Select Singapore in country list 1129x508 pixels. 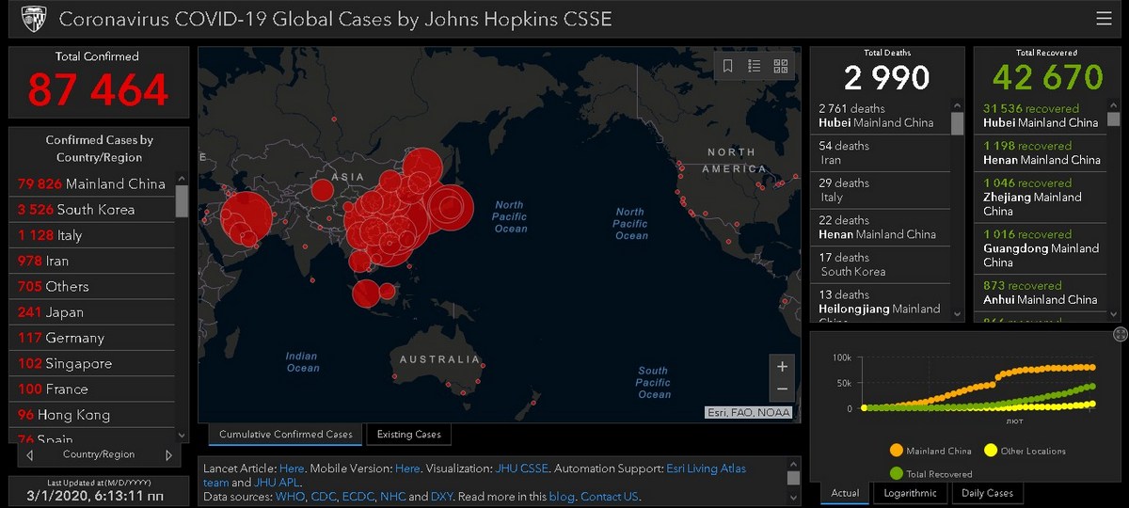[92, 363]
